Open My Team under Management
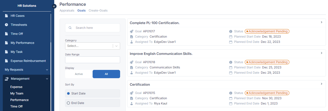This screenshot has width=328, height=111. 17,93
